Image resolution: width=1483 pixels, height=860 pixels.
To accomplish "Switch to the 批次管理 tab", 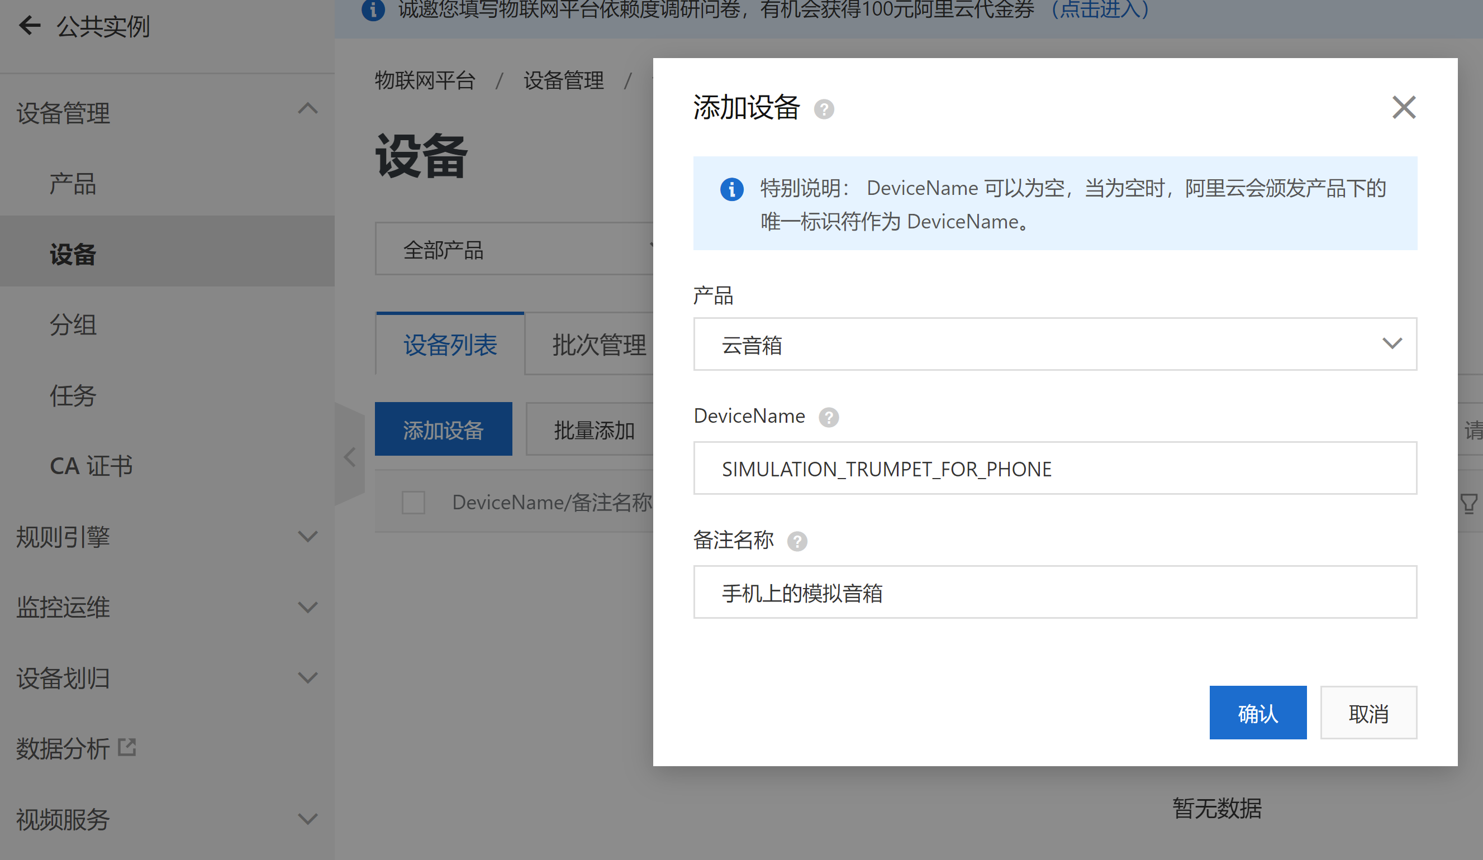I will pos(598,345).
